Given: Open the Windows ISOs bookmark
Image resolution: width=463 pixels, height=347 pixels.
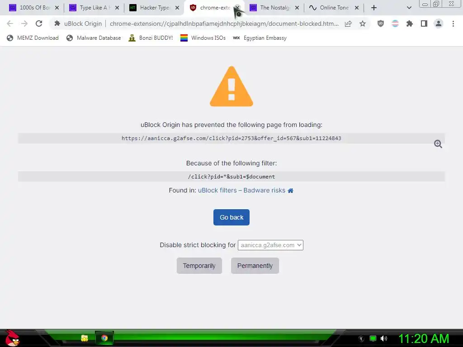Looking at the screenshot, I should 203,38.
